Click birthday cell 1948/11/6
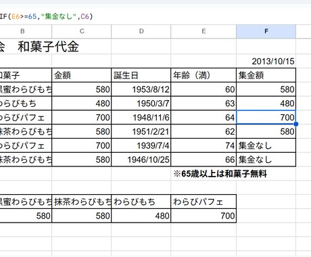Viewport: 311px width, 257px height. click(141, 118)
